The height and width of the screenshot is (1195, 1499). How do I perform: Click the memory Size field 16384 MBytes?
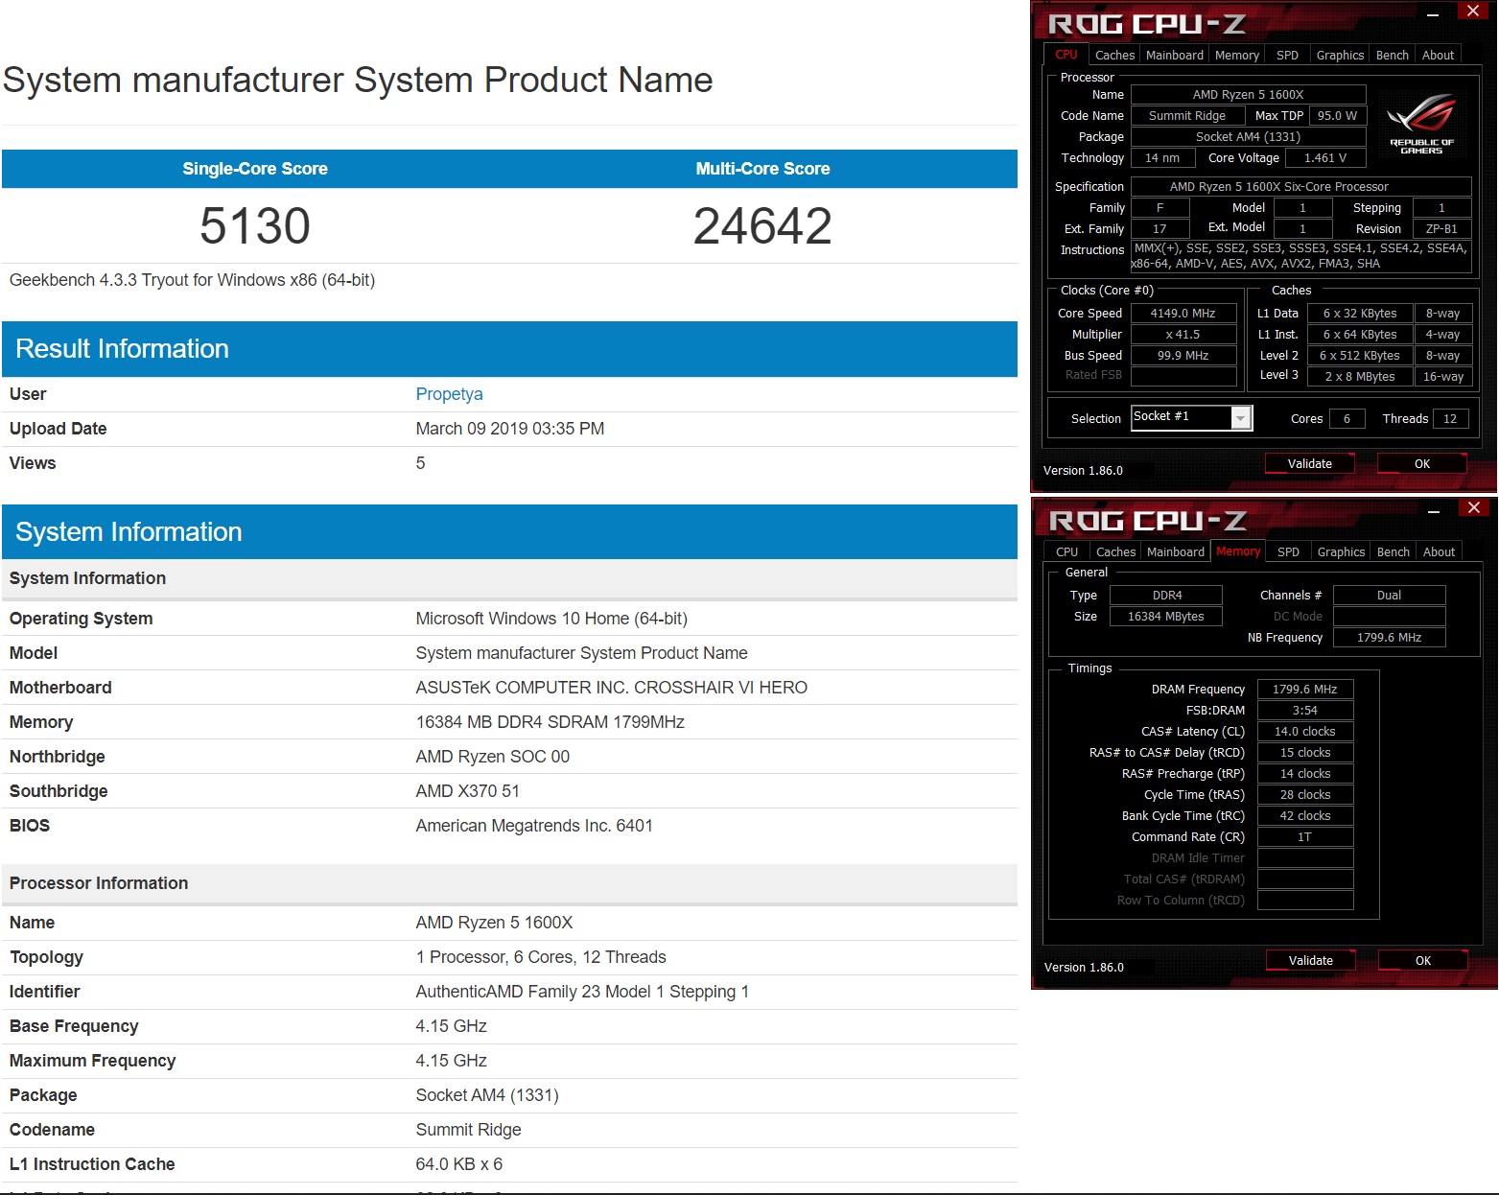(x=1166, y=616)
